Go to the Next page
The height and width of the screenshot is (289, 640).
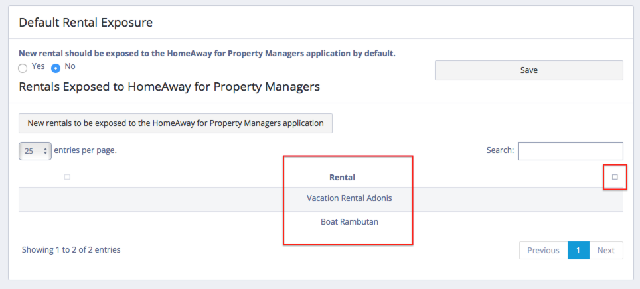point(605,251)
